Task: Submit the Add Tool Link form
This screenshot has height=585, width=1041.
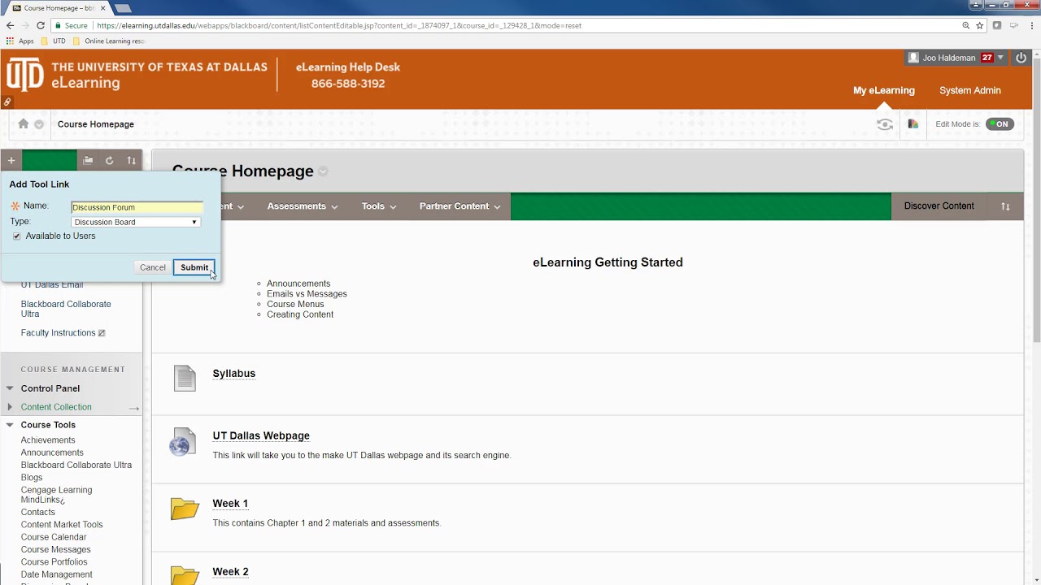Action: click(194, 267)
